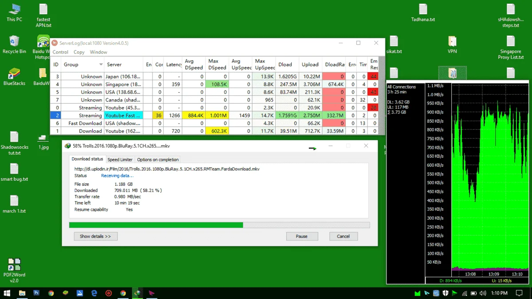Click the Windows Start button
Viewport: 532px width, 299px height.
7,293
